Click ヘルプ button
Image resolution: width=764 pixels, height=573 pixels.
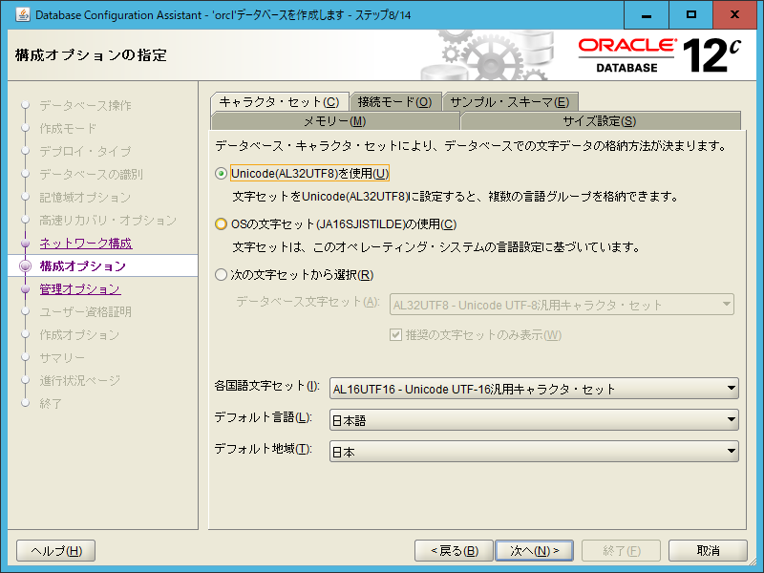tap(56, 551)
